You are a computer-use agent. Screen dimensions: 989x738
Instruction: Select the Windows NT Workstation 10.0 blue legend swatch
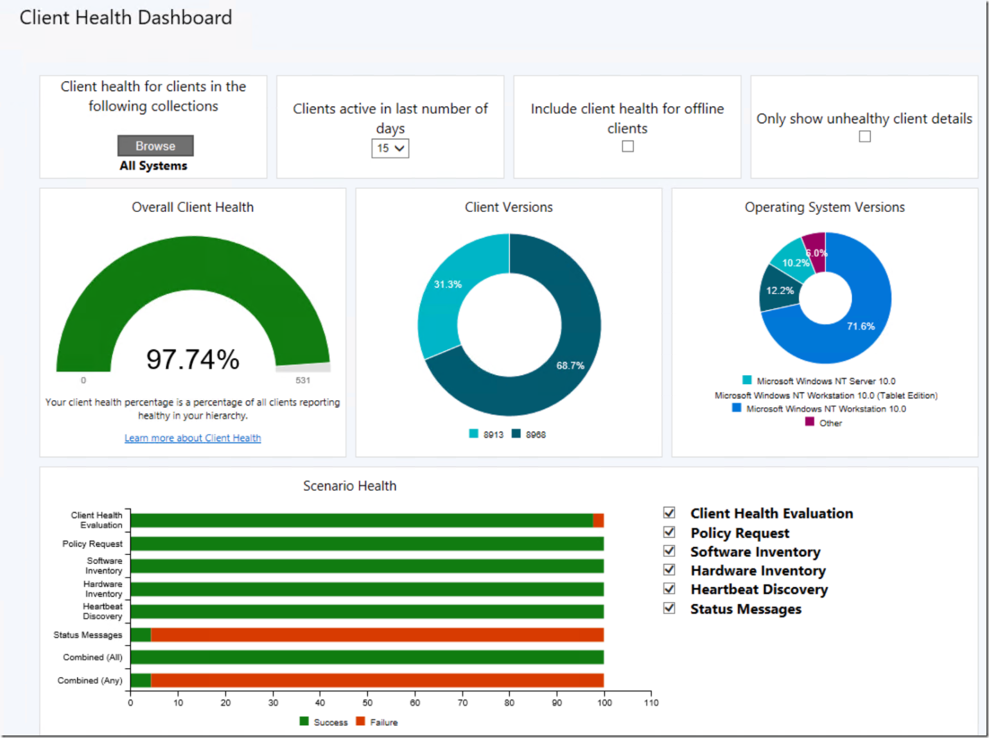(737, 408)
